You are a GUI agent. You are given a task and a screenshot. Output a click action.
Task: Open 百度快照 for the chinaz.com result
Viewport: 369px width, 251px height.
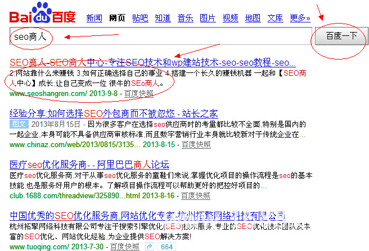196,144
